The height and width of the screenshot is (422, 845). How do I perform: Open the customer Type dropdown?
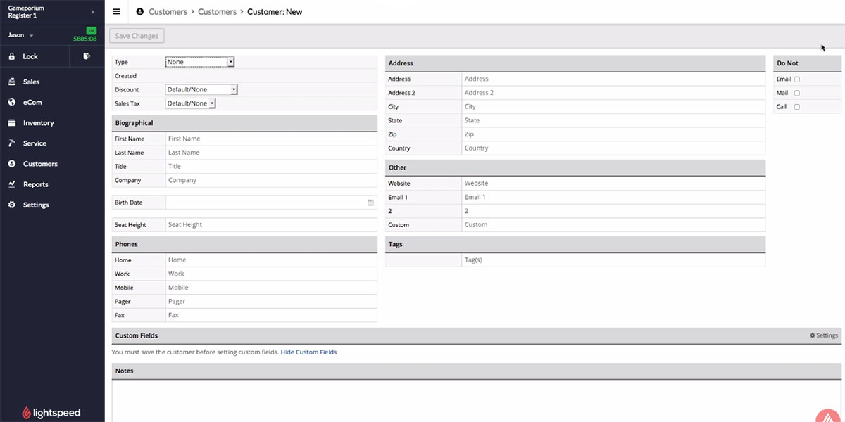[x=200, y=62]
